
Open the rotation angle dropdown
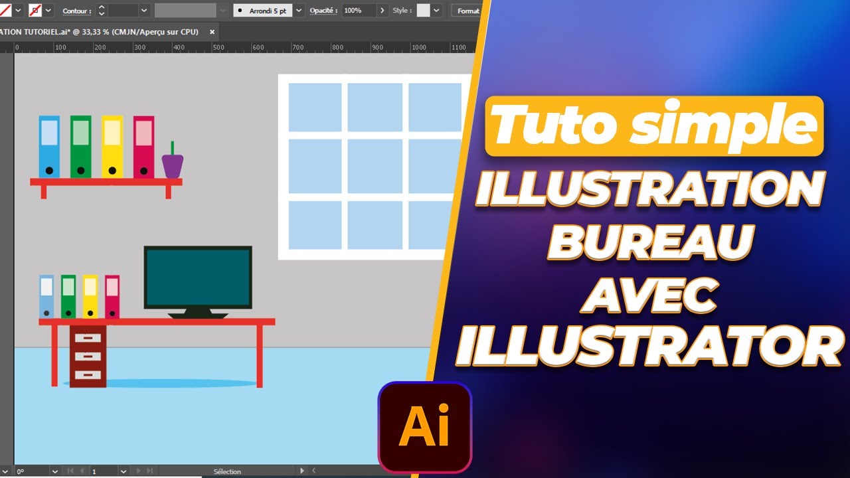pos(54,471)
